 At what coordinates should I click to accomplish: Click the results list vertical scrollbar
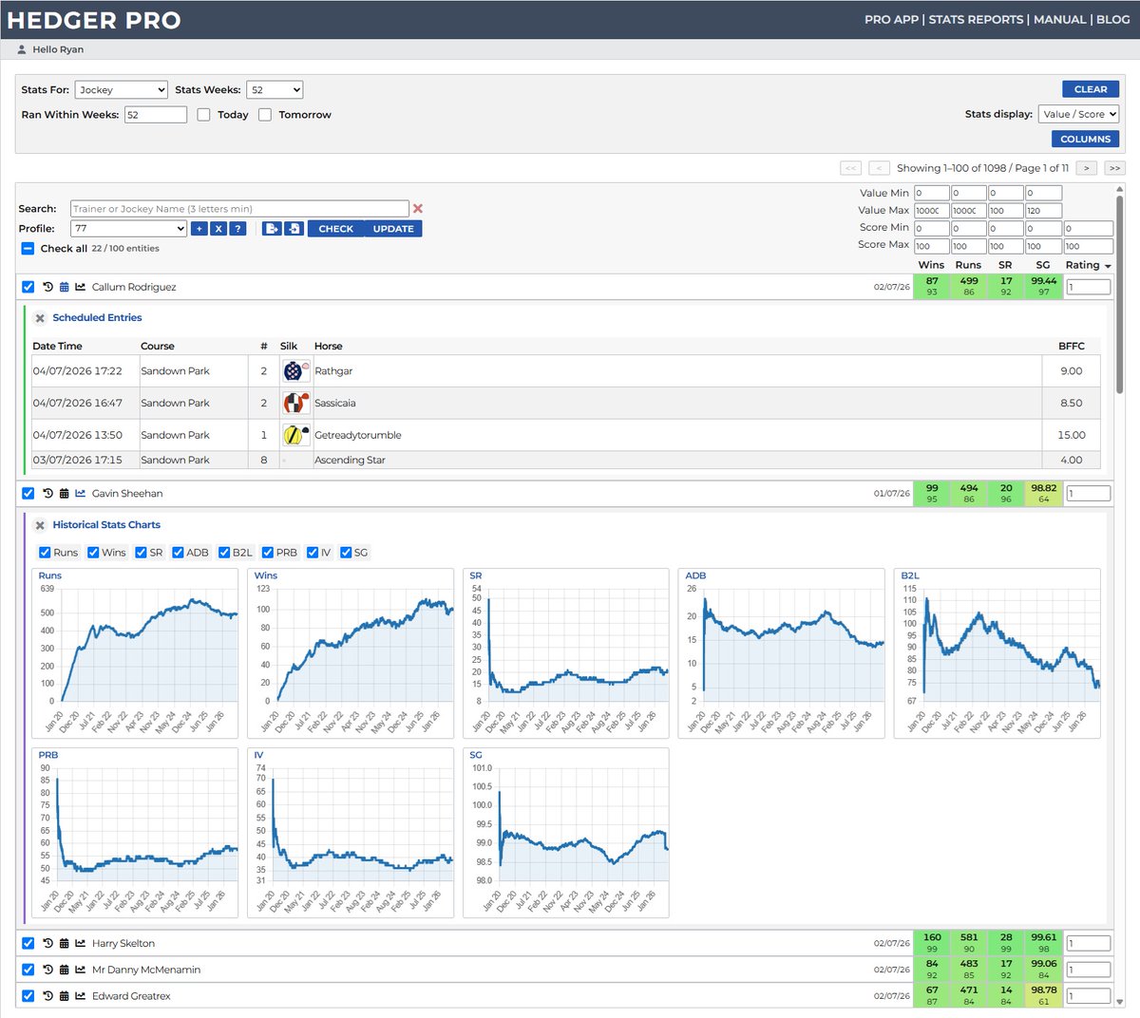(x=1119, y=295)
